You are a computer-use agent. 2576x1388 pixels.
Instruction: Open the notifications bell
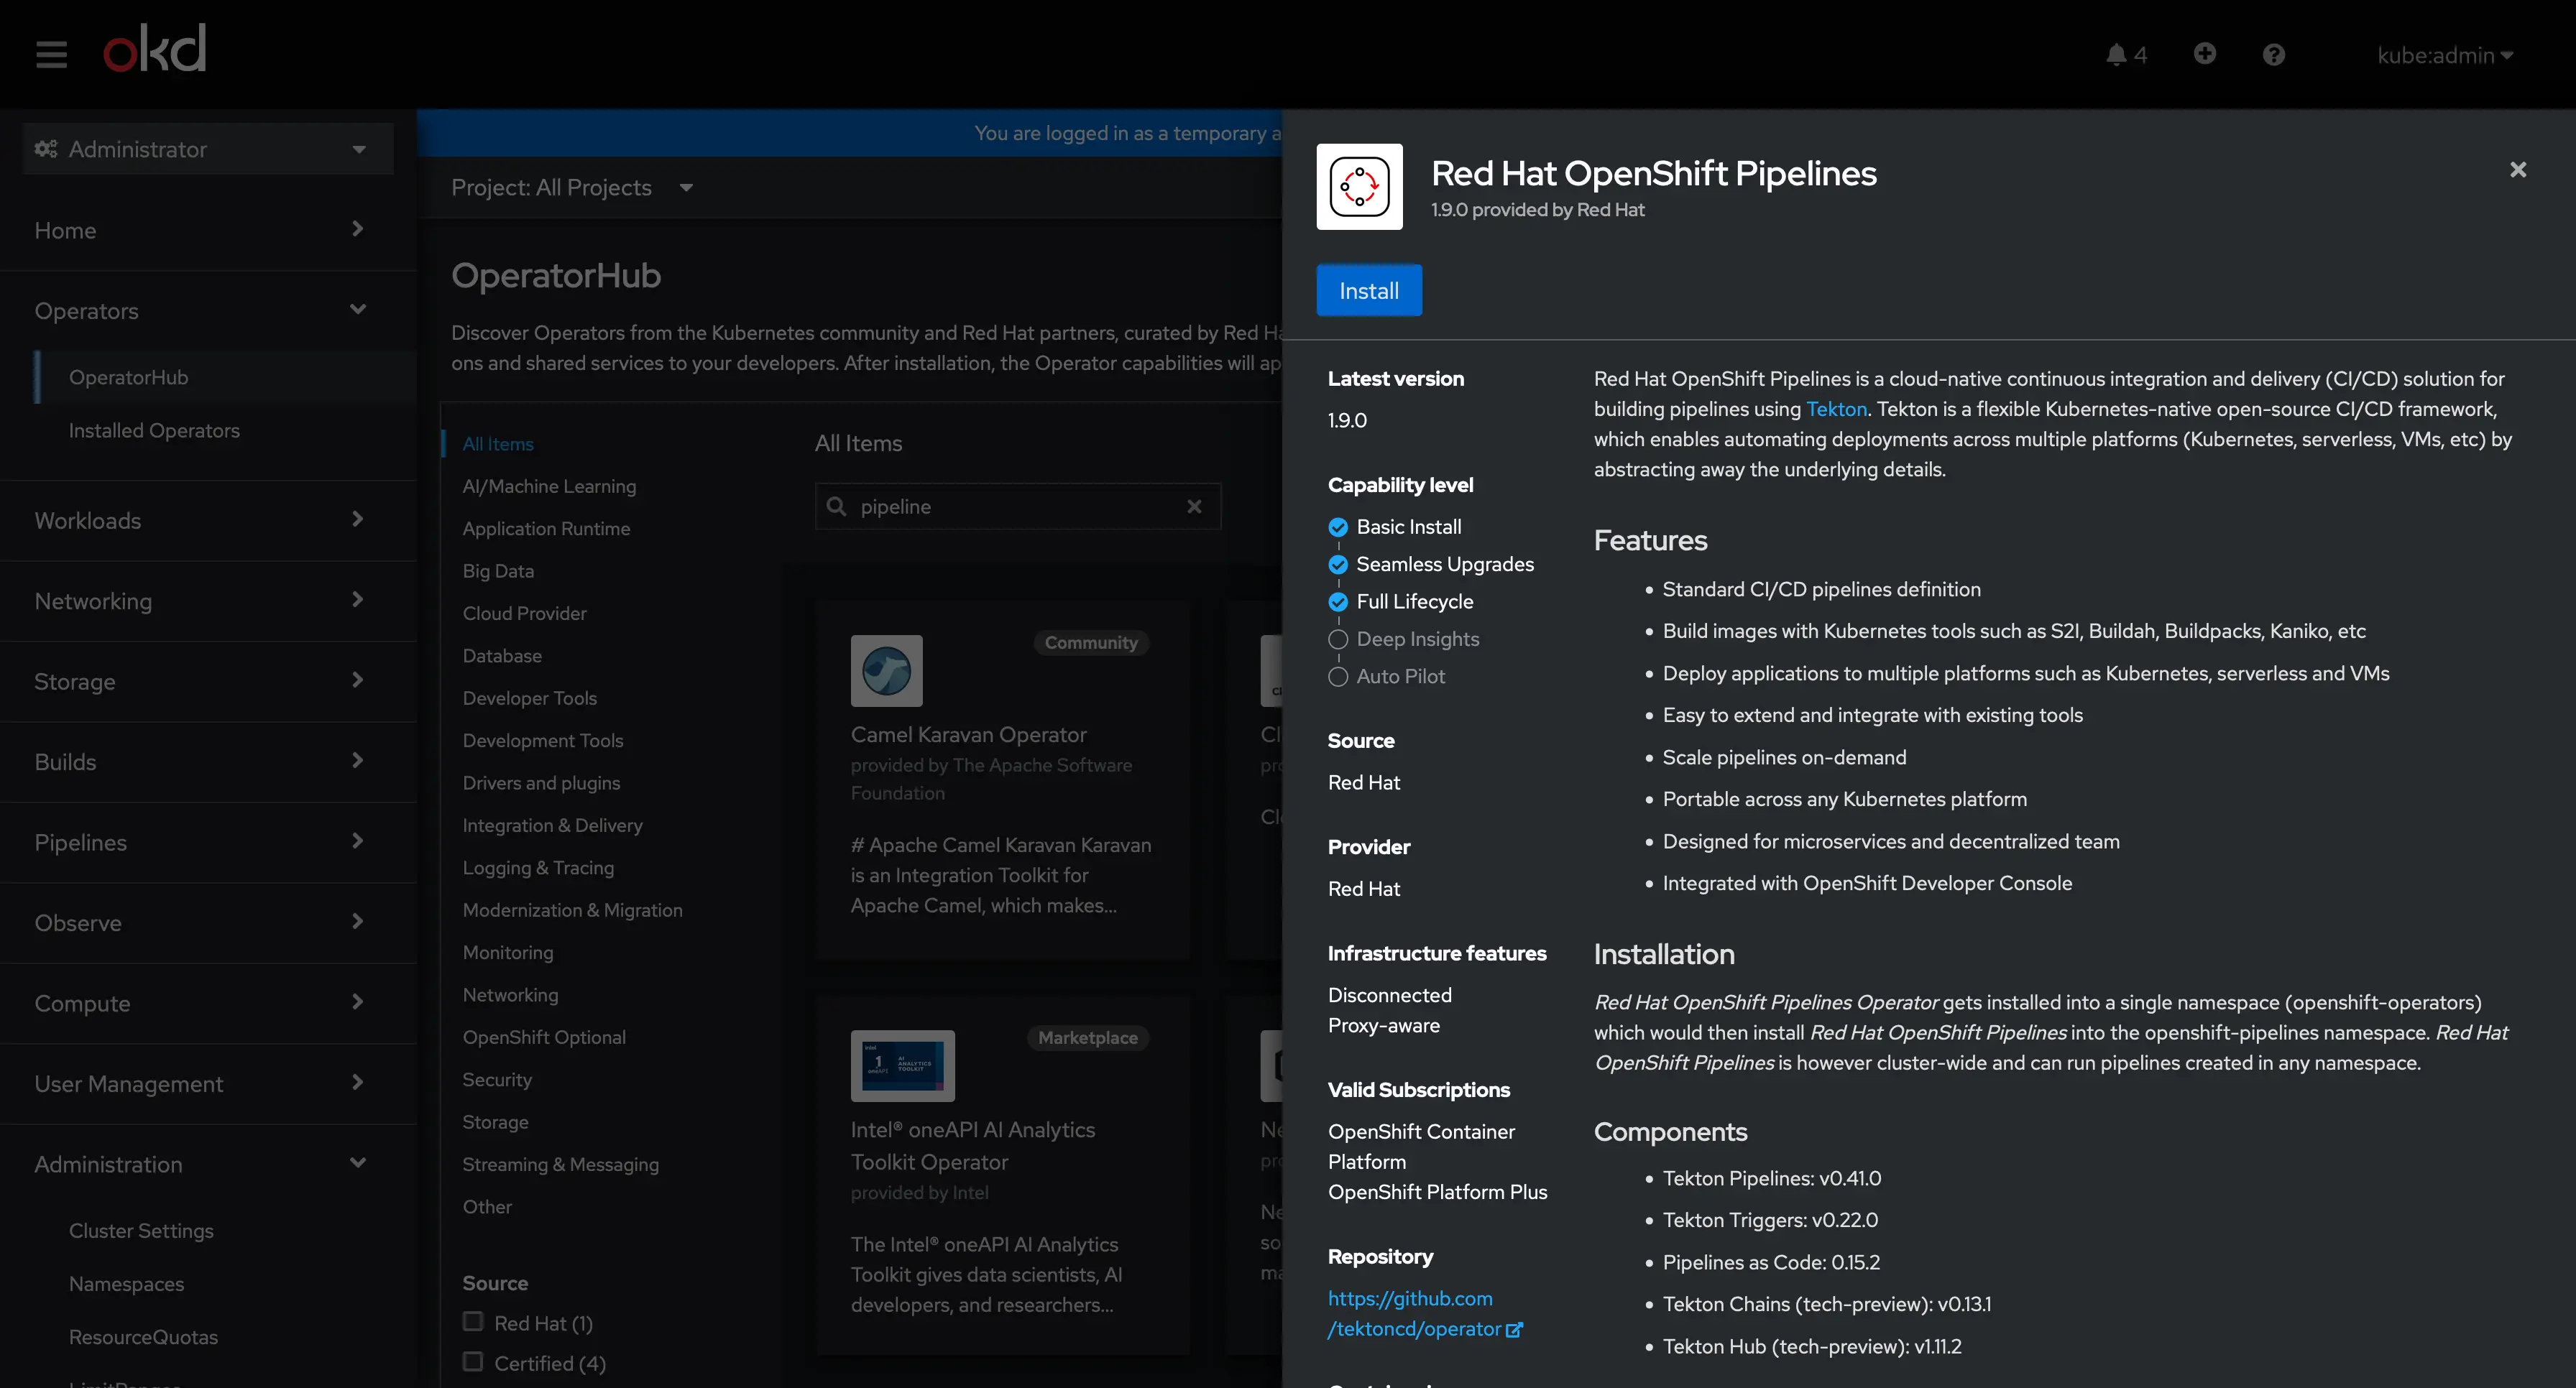click(2125, 55)
